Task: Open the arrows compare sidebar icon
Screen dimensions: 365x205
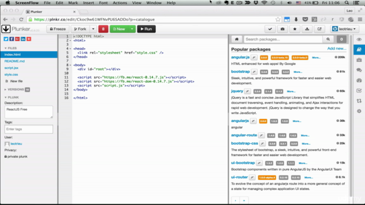Action: (359, 101)
